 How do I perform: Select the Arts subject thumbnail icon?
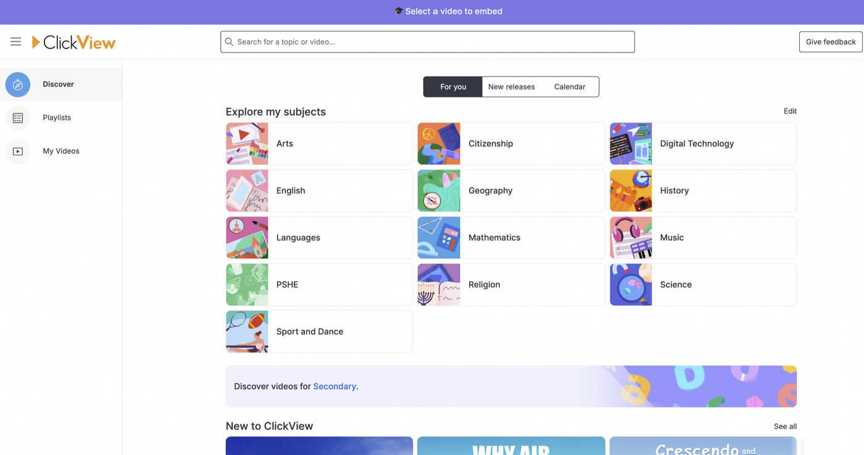pos(247,144)
